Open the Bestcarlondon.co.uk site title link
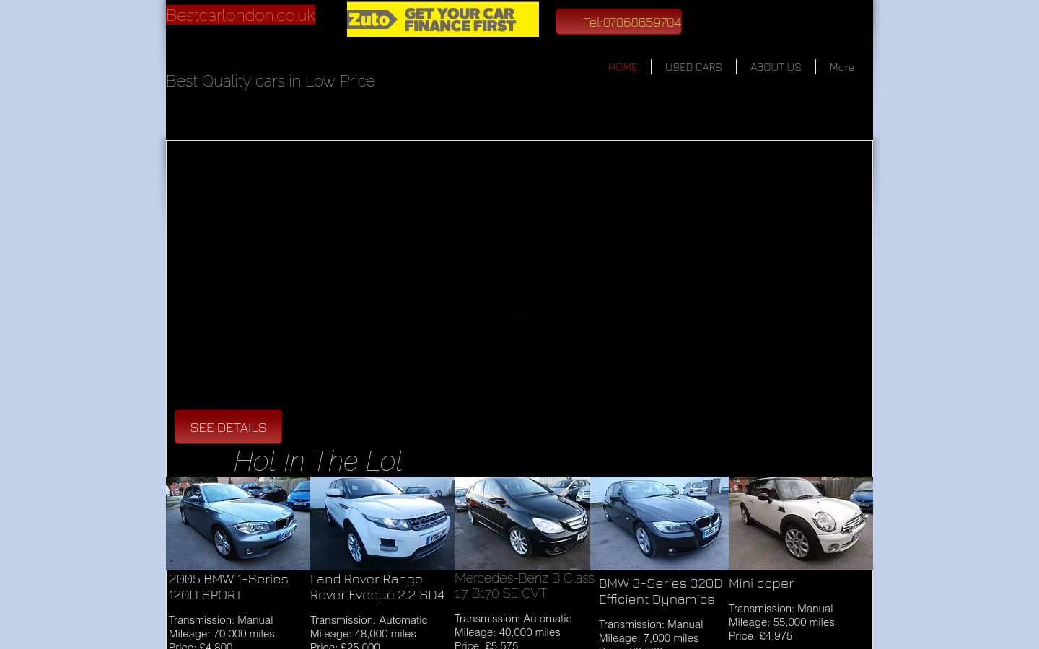This screenshot has width=1039, height=649. 240,15
